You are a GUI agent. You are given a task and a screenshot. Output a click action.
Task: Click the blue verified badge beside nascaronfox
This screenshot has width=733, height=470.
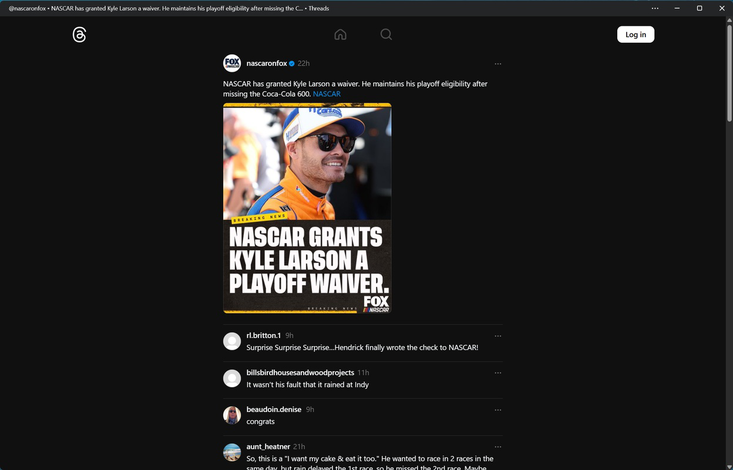(292, 63)
